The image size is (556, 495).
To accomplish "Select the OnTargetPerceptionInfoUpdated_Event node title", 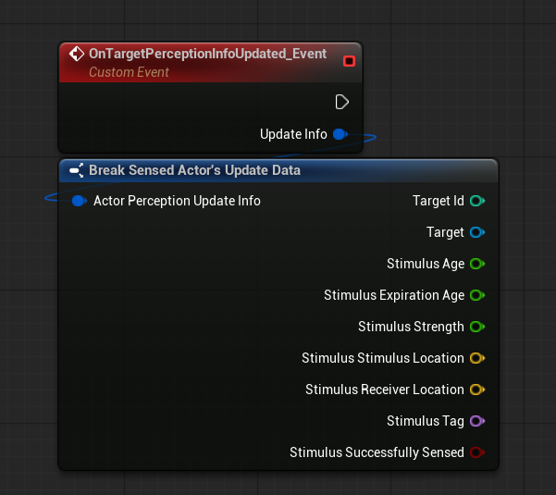I will 208,54.
